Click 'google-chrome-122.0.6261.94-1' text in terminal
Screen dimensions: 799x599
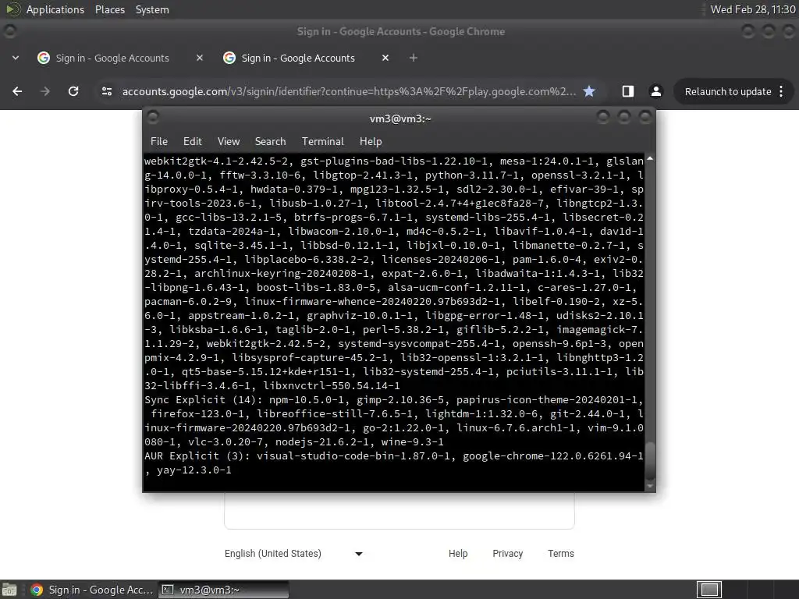pos(553,455)
